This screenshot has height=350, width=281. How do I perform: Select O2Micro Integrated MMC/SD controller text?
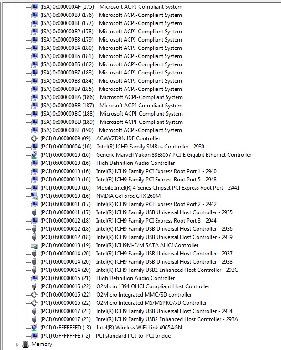144,295
